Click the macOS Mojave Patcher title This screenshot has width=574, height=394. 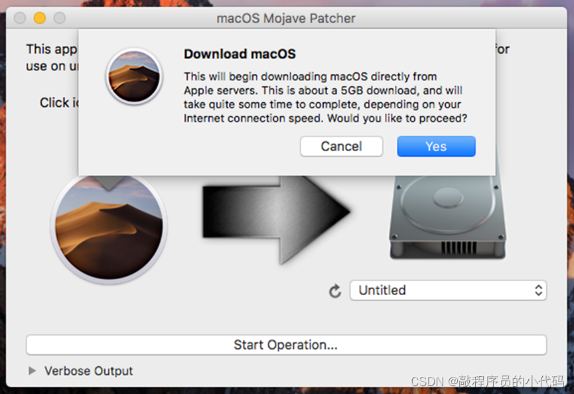pos(286,19)
